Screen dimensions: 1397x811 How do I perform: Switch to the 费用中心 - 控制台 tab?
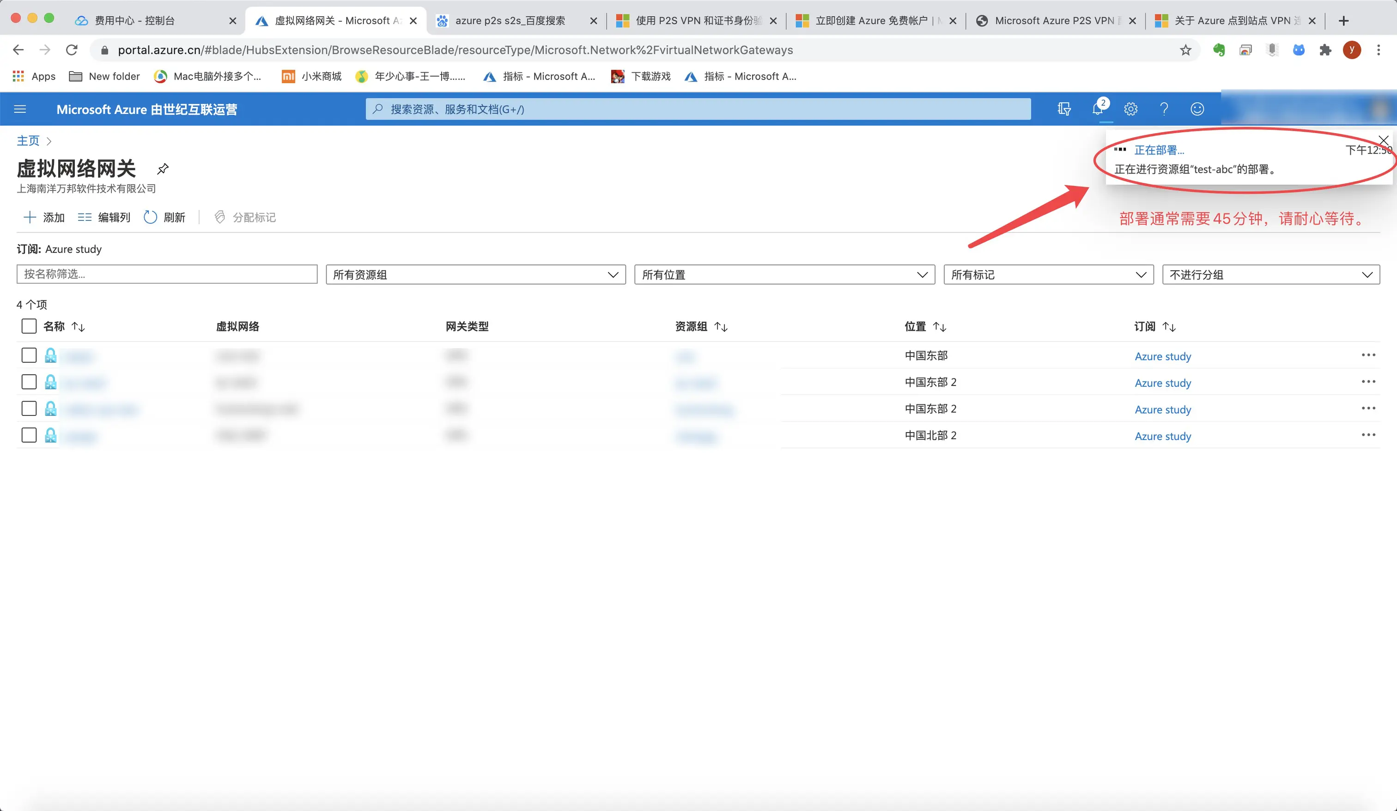click(135, 20)
